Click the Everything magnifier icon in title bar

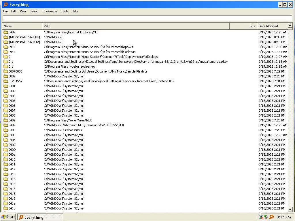(x=5, y=5)
